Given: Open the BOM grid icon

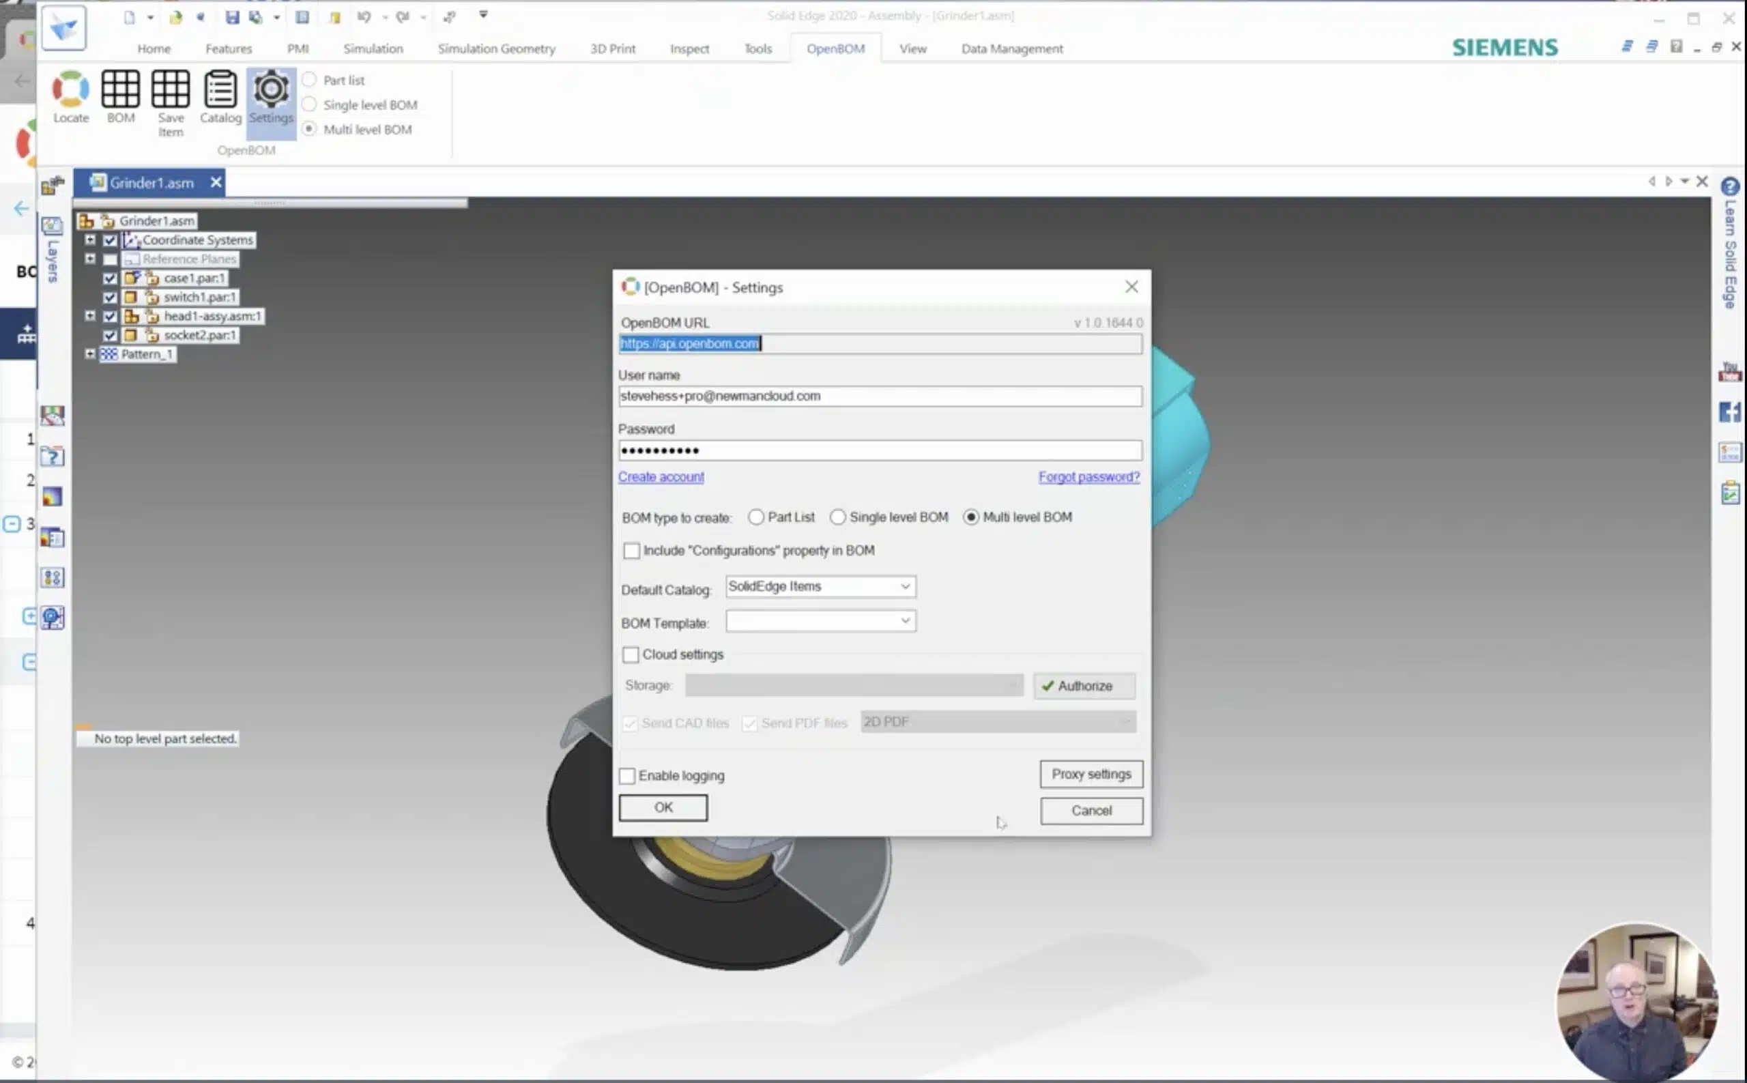Looking at the screenshot, I should pyautogui.click(x=120, y=89).
